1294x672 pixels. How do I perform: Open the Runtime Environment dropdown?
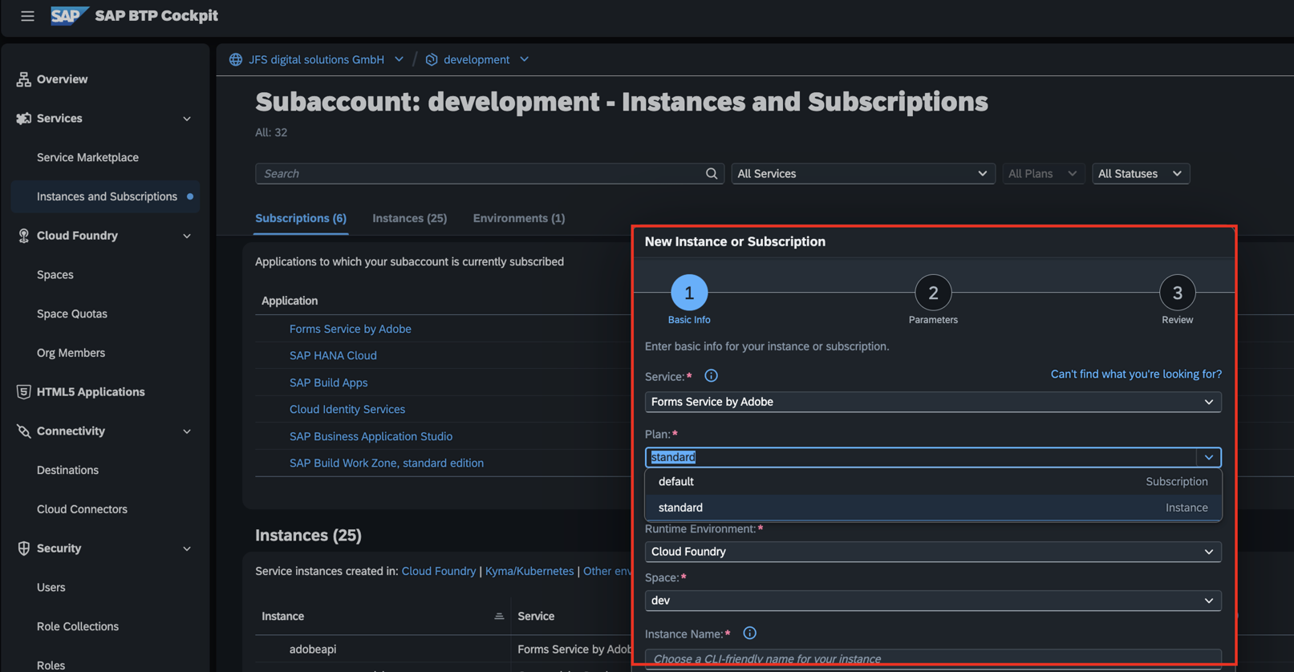click(932, 552)
